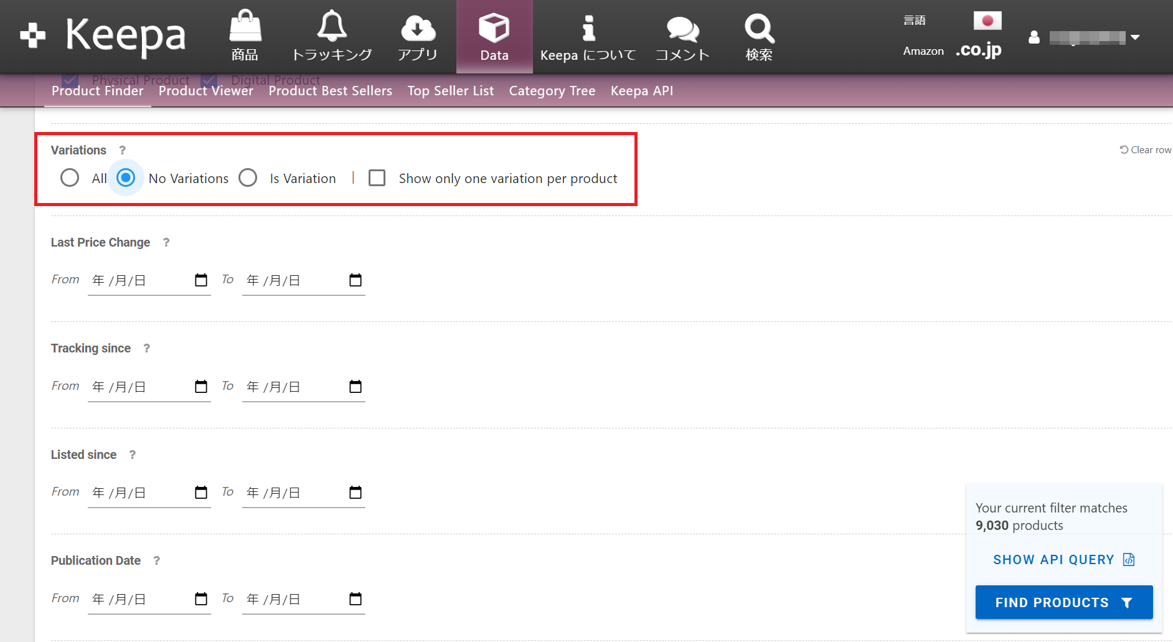Click Publication Date To date field
1173x642 pixels.
pos(304,600)
